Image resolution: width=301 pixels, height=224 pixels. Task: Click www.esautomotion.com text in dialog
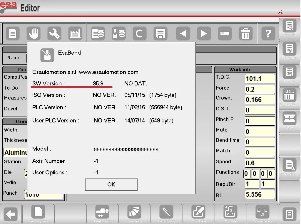[109, 72]
